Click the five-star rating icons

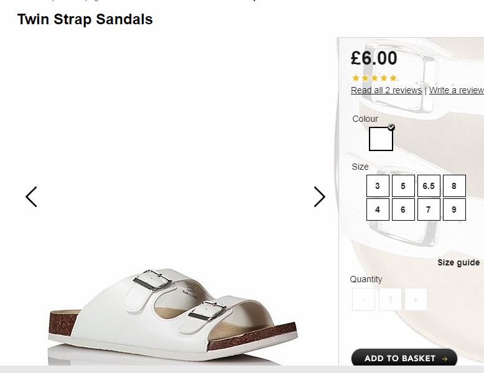point(375,78)
